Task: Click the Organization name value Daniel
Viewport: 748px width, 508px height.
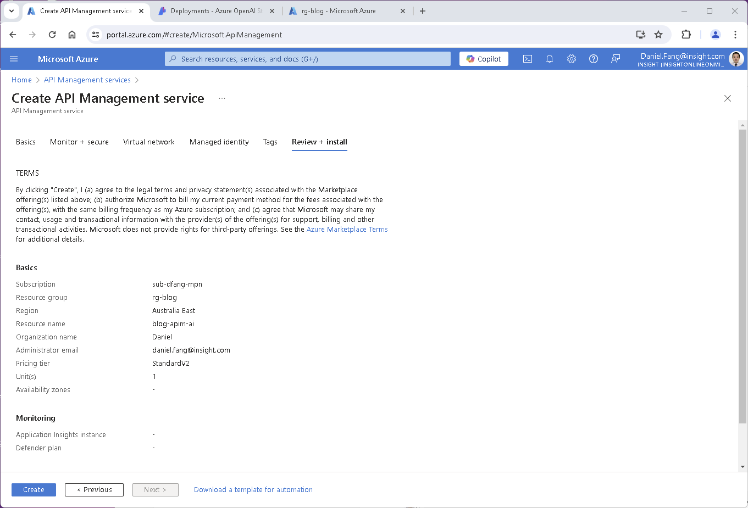Action: coord(162,337)
